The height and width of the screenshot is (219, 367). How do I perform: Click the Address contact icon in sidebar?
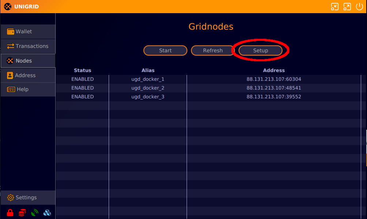(x=10, y=75)
